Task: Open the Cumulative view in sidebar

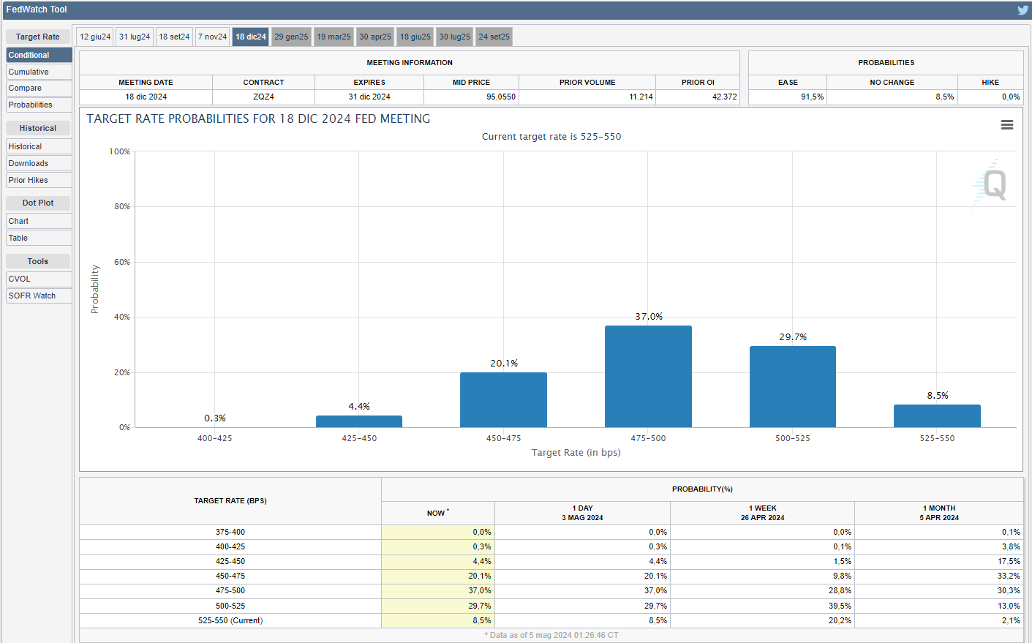Action: coord(39,72)
